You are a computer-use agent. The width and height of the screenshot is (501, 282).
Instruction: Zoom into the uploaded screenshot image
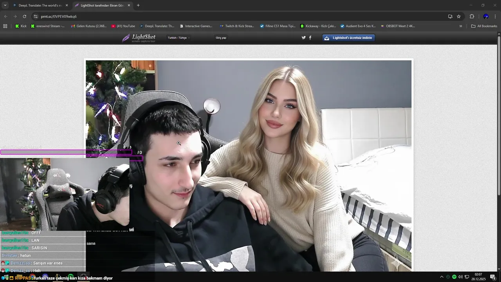pos(249,165)
